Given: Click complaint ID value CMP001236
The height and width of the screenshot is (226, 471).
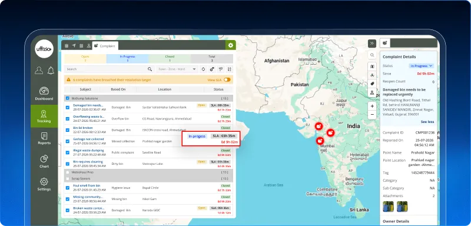Looking at the screenshot, I should click(425, 132).
